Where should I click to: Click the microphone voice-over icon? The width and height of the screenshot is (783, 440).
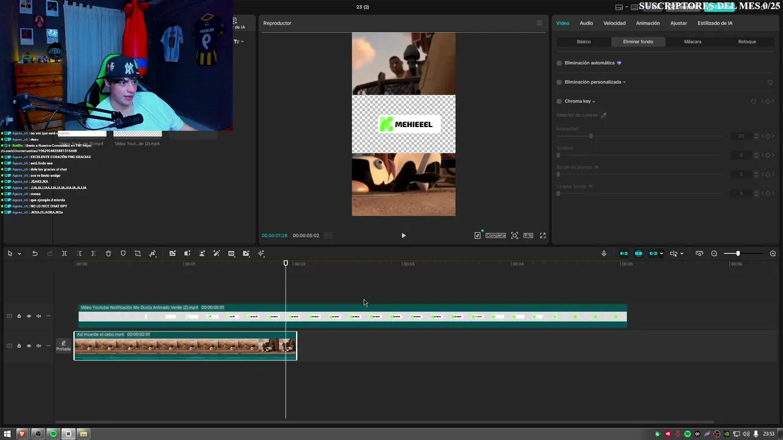[x=604, y=254]
